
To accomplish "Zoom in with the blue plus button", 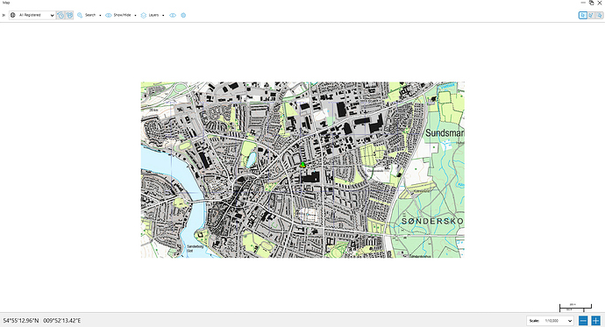I will pos(595,321).
